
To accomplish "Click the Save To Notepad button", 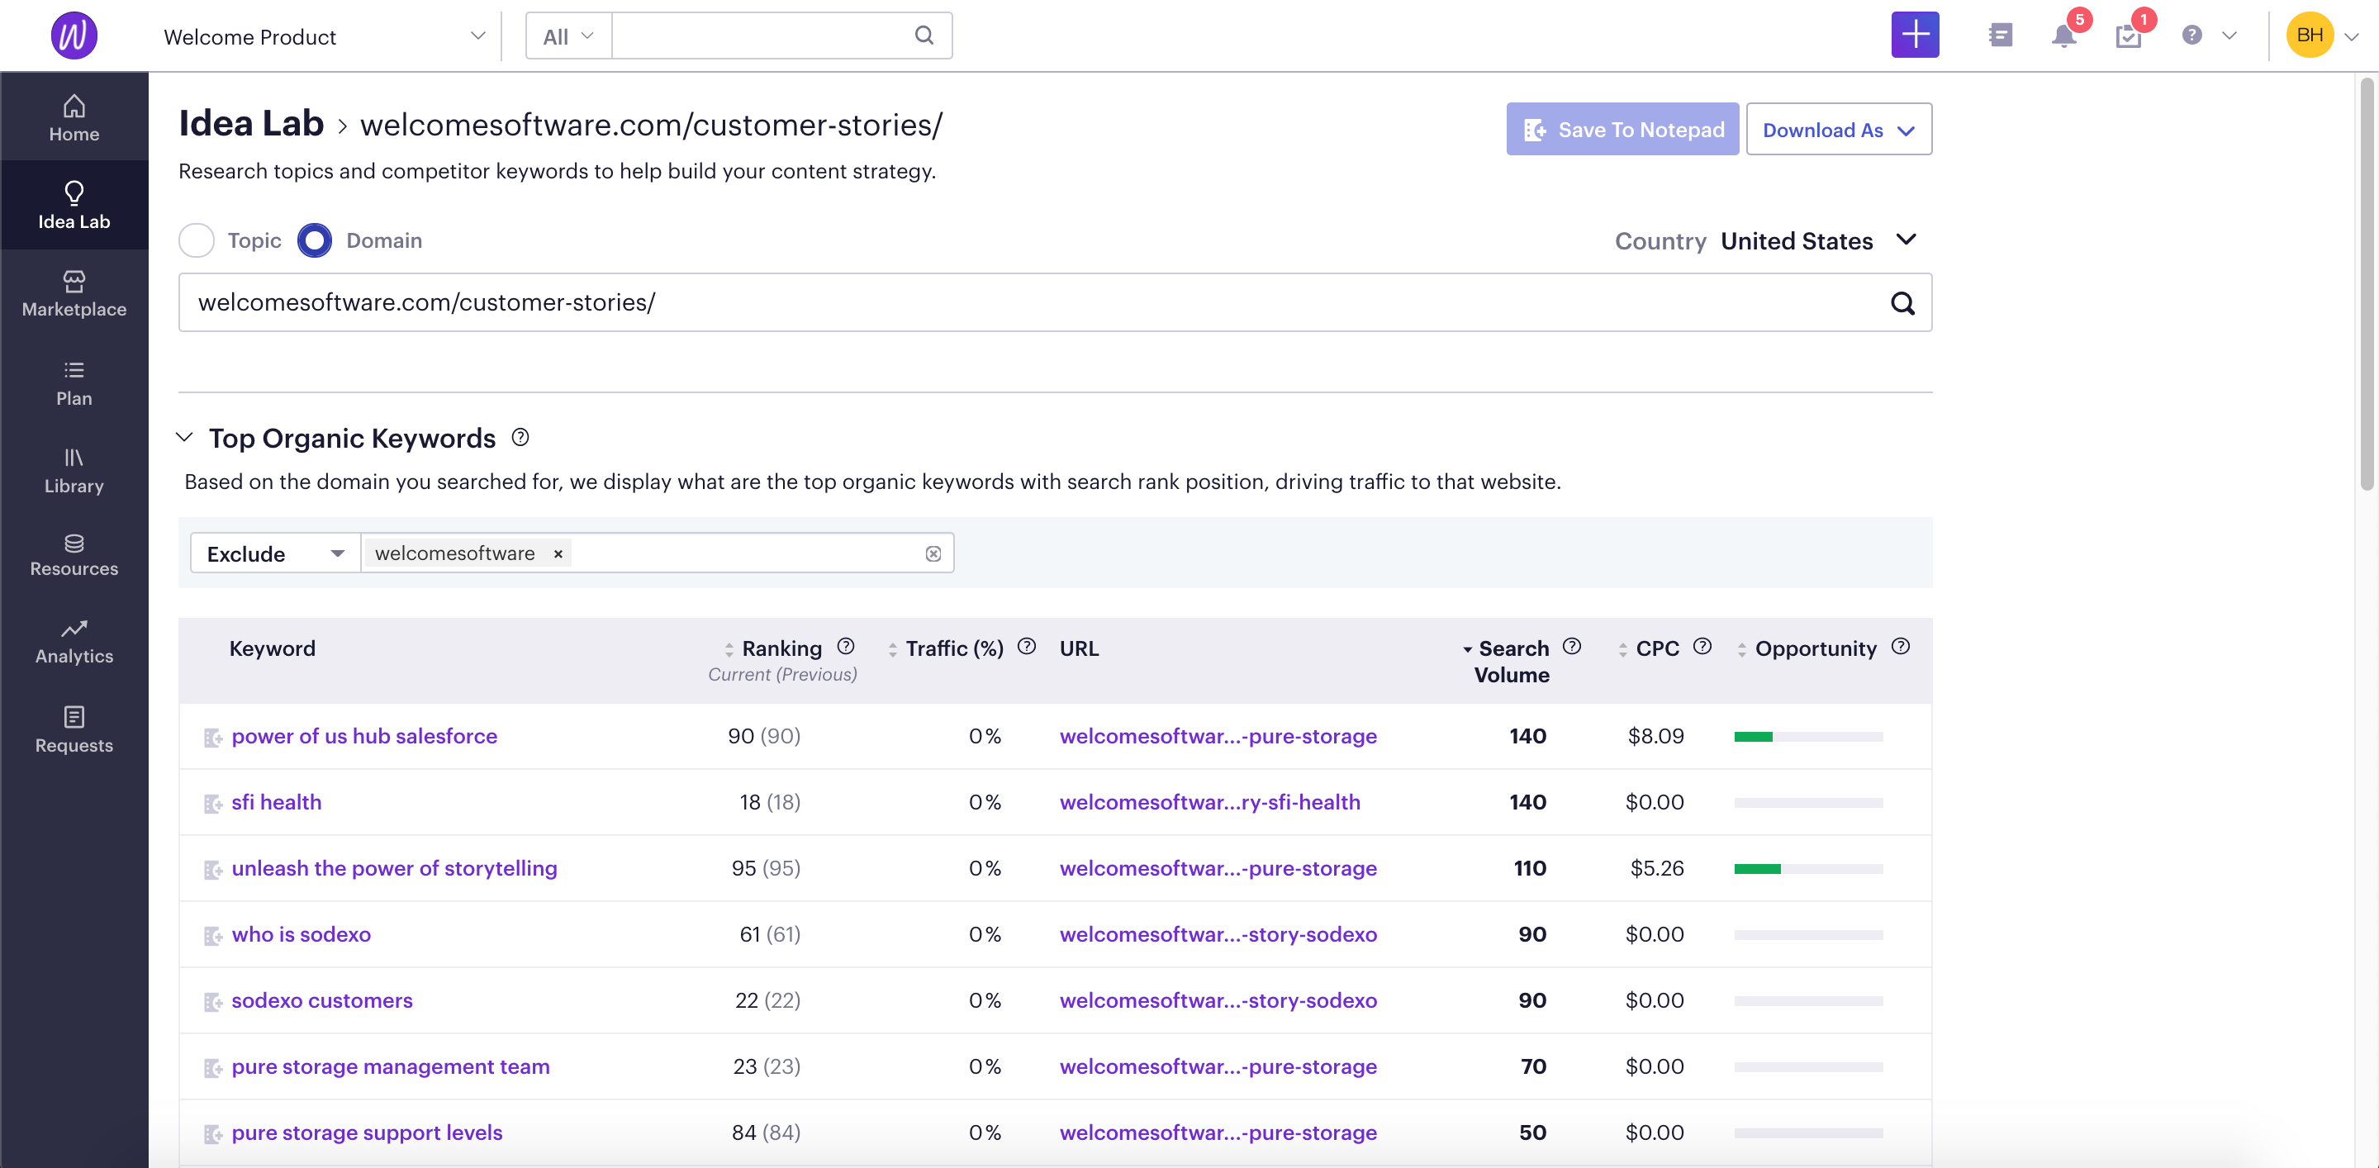I will 1622,129.
